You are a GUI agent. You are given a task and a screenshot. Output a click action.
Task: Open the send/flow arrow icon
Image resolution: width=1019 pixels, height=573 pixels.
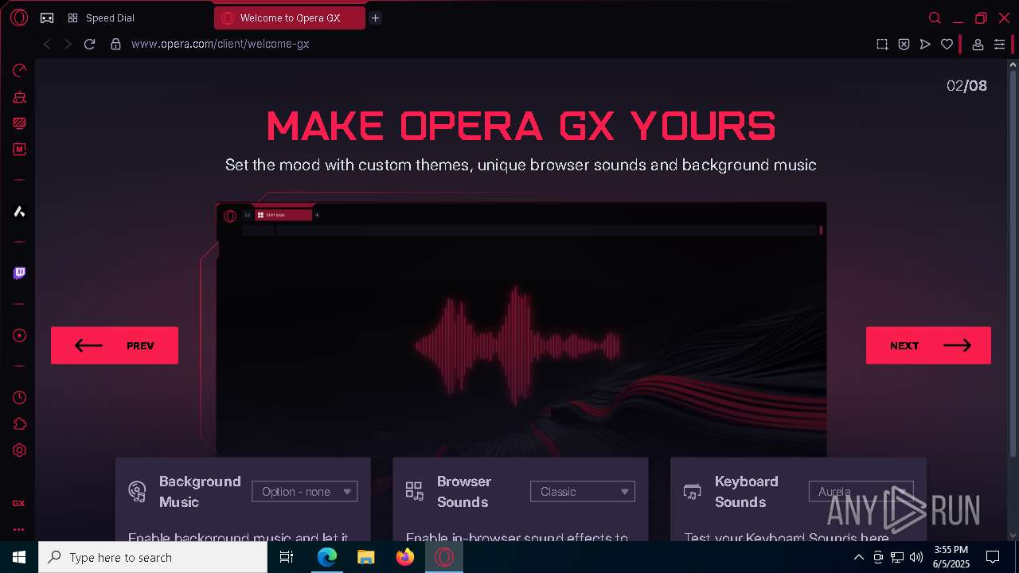coord(925,45)
